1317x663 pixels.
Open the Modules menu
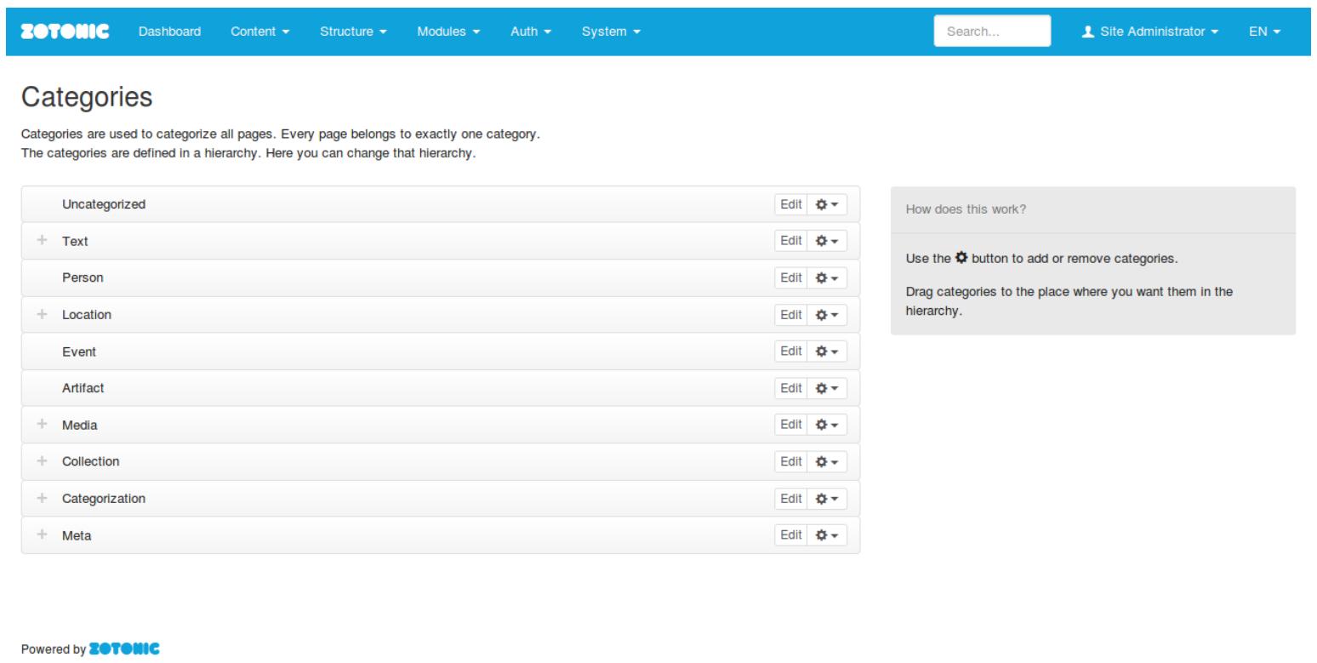[448, 31]
